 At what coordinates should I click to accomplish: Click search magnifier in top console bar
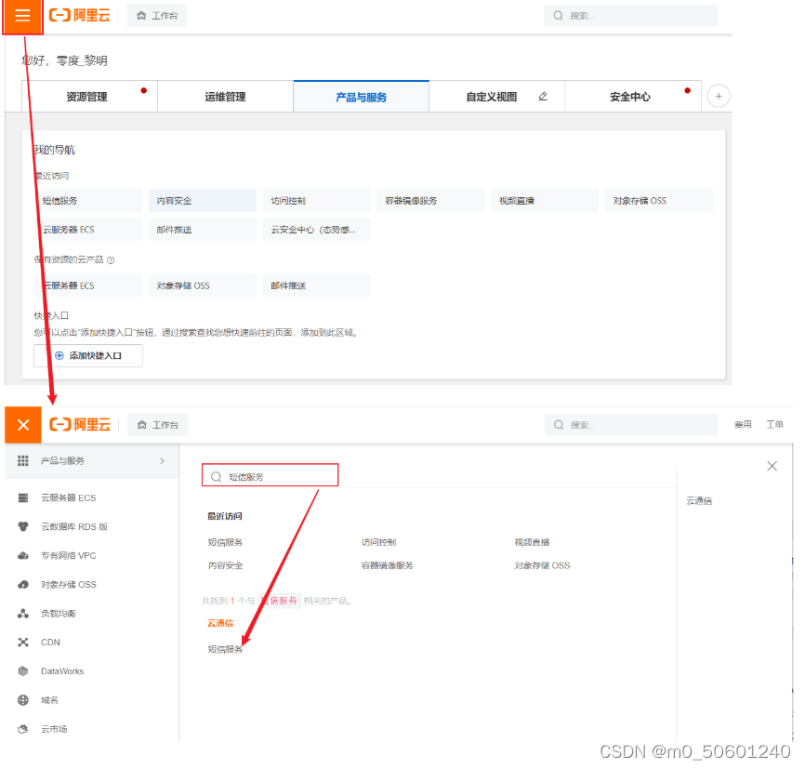point(558,16)
